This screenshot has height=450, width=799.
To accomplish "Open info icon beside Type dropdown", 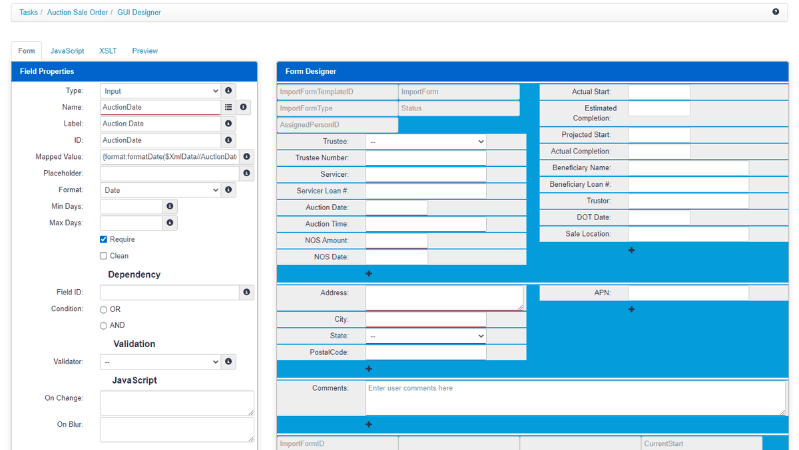I will click(228, 90).
